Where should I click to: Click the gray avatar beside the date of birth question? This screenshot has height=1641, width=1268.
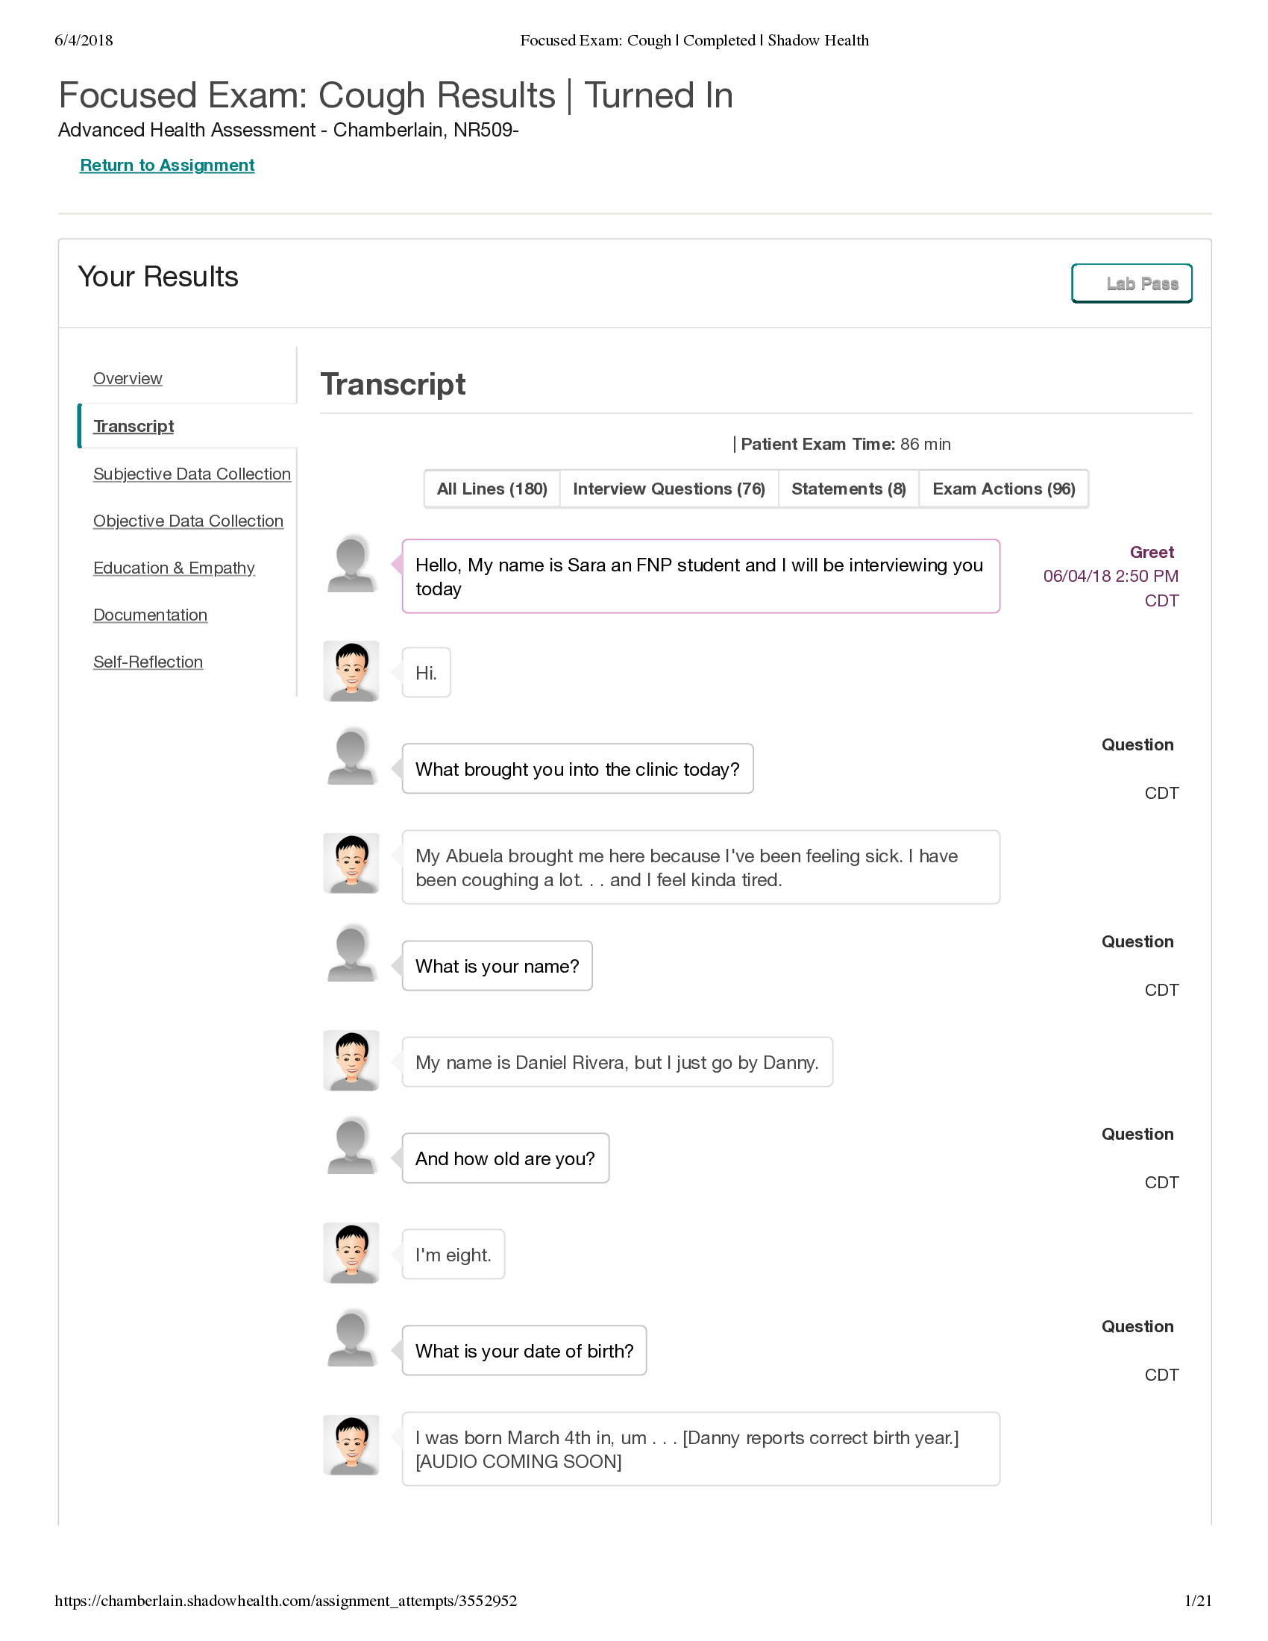pyautogui.click(x=351, y=1339)
